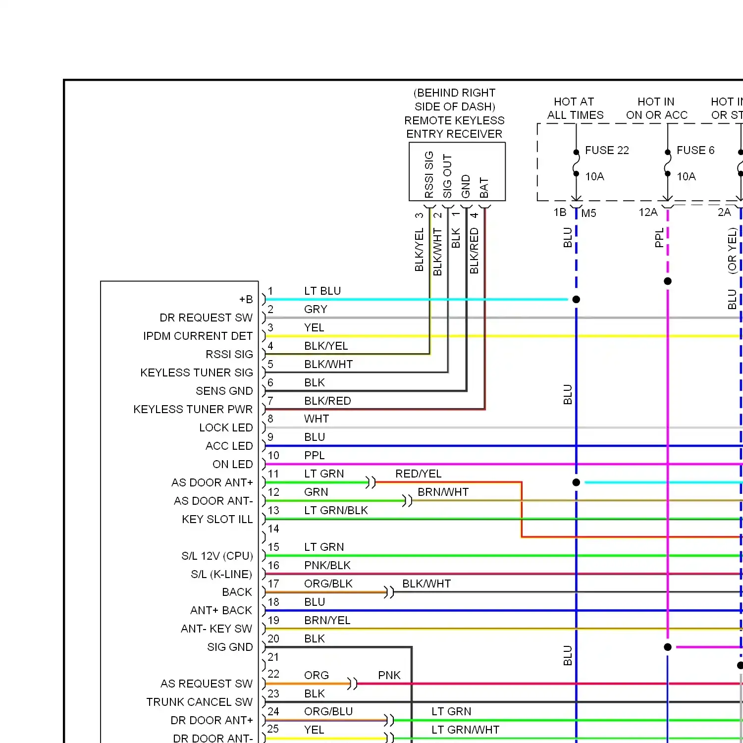
Task: Click the RED/YEL wire label
Action: 419,474
